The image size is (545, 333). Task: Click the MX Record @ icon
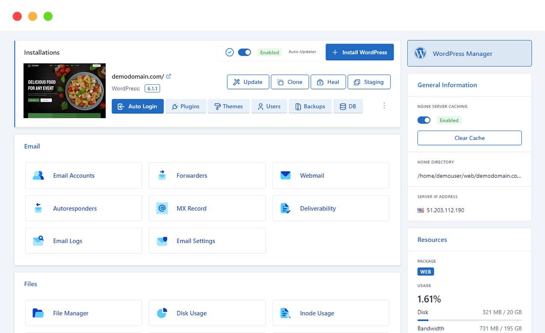pos(162,208)
